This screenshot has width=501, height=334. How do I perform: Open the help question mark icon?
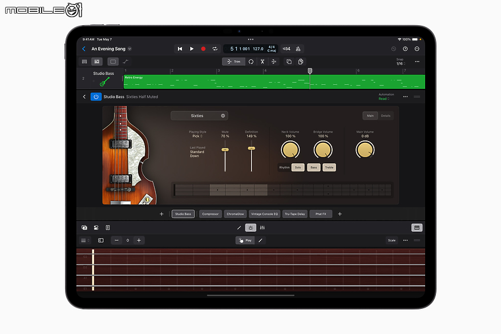click(x=405, y=49)
